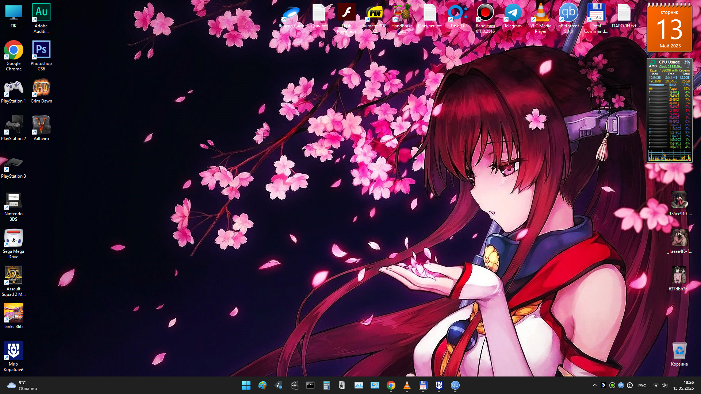This screenshot has width=701, height=394.
Task: Switch input language РУС indicator
Action: click(x=642, y=385)
